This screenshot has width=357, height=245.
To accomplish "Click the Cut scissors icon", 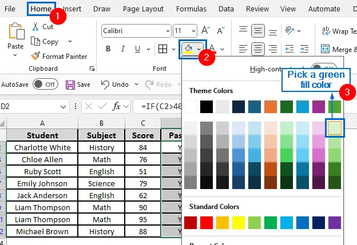I will click(x=35, y=27).
